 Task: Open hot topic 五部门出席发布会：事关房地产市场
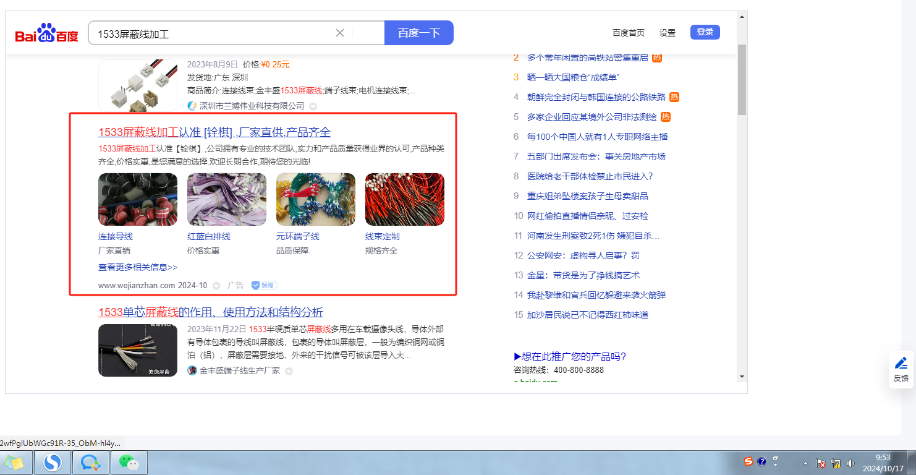[596, 156]
